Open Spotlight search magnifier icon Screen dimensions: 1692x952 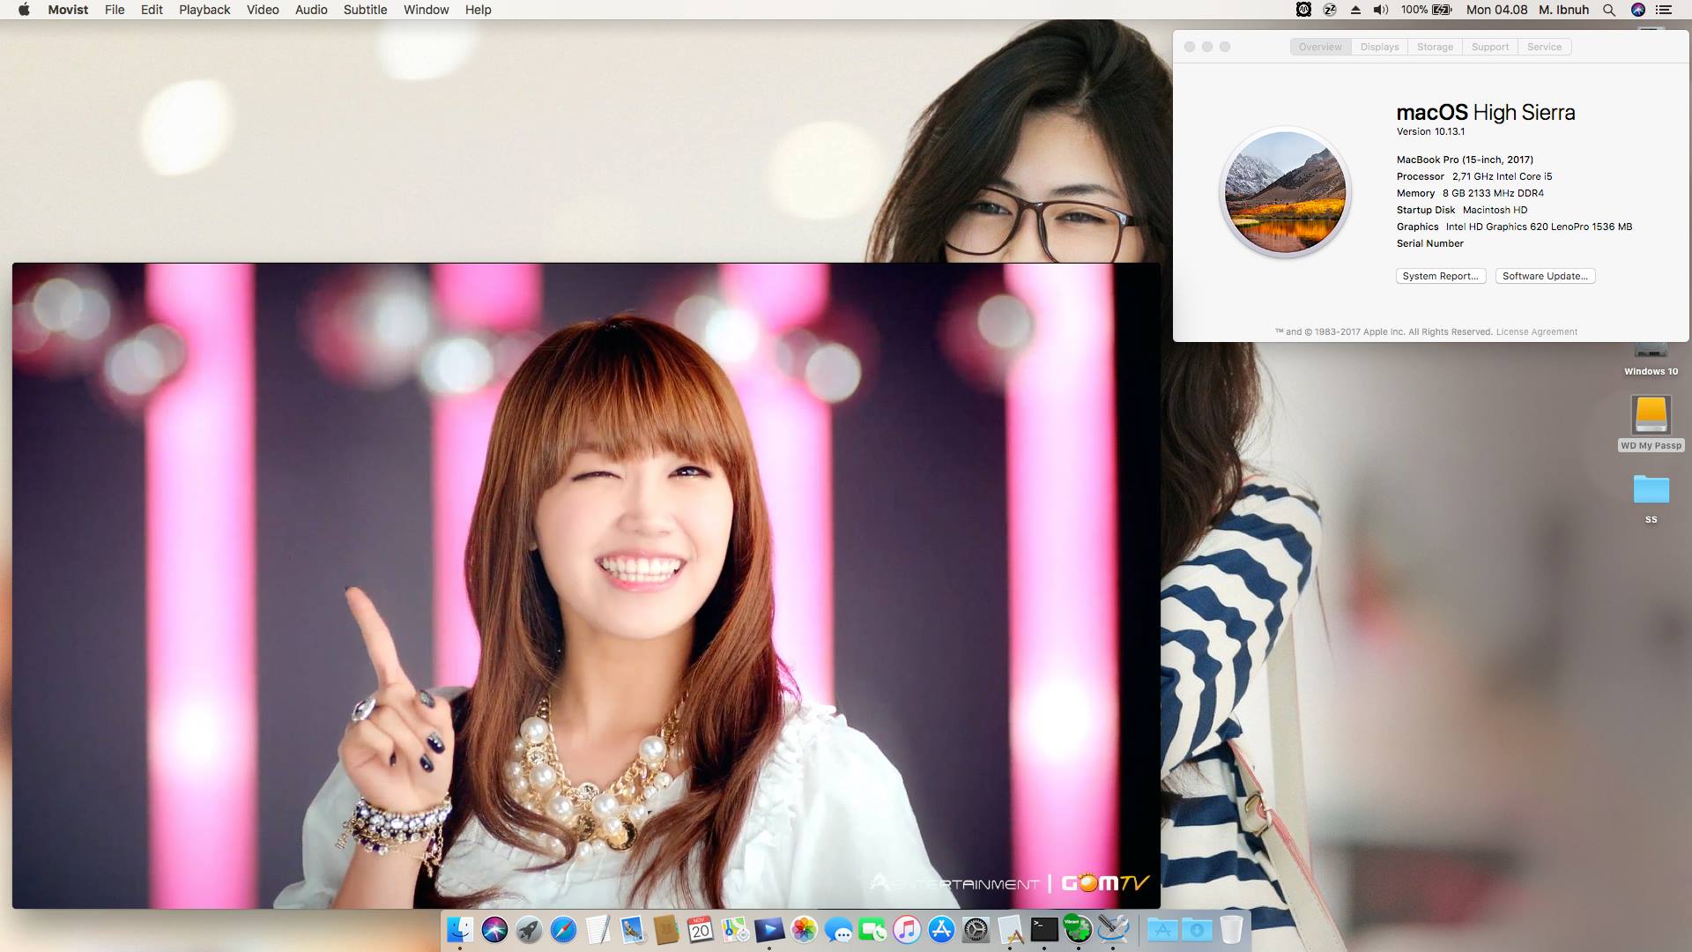click(1608, 10)
